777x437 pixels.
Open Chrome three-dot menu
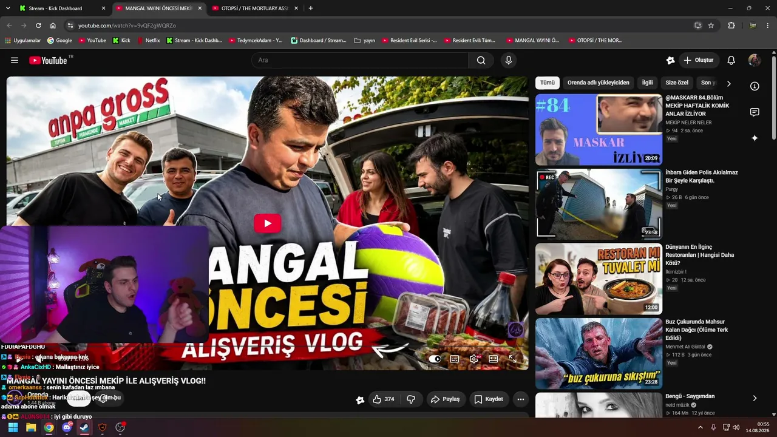pyautogui.click(x=768, y=25)
